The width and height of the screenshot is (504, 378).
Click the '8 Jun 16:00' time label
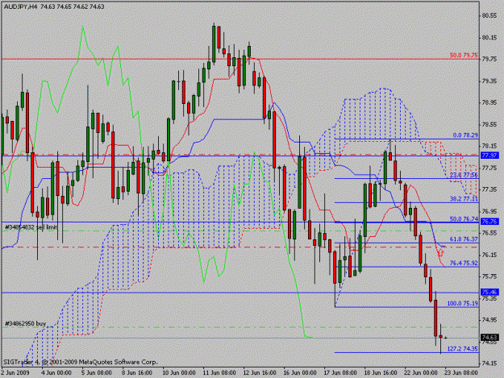136,372
